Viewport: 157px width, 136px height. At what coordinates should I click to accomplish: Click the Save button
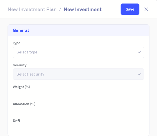click(130, 9)
